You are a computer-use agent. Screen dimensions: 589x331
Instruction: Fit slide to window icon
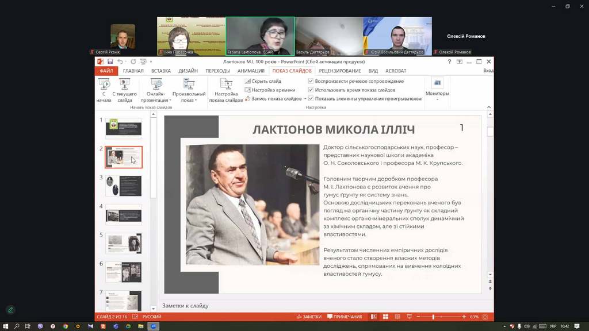point(485,317)
